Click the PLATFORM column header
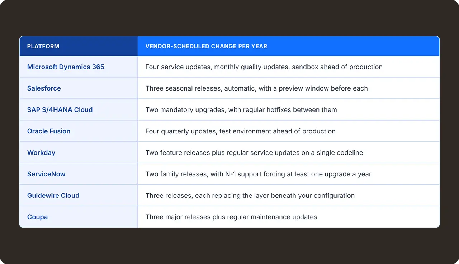The height and width of the screenshot is (264, 459). pyautogui.click(x=79, y=46)
